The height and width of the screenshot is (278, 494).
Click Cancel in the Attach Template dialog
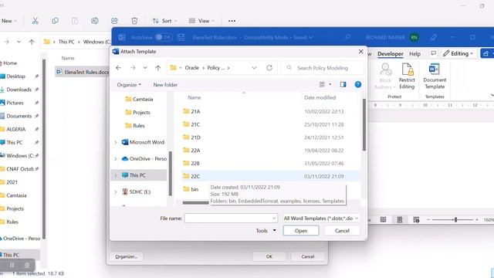click(x=342, y=231)
